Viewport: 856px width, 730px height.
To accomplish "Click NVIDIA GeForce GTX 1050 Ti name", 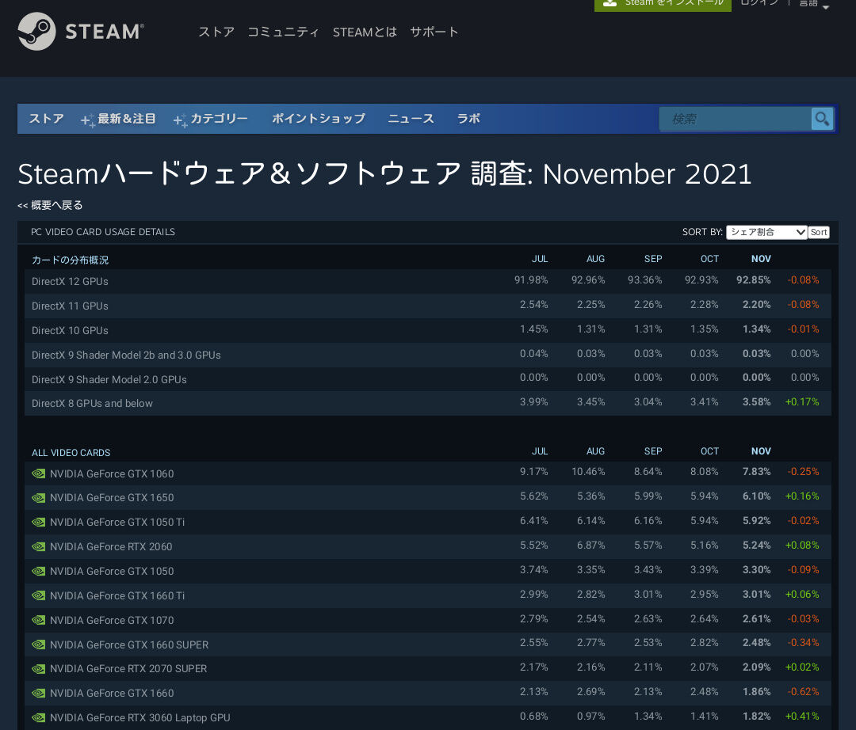I will coord(117,523).
